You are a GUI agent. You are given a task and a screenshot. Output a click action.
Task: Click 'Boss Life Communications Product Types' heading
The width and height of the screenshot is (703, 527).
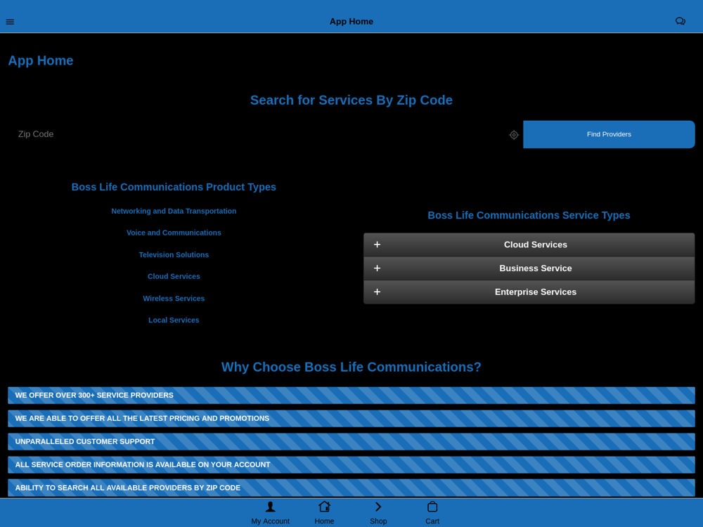point(174,188)
